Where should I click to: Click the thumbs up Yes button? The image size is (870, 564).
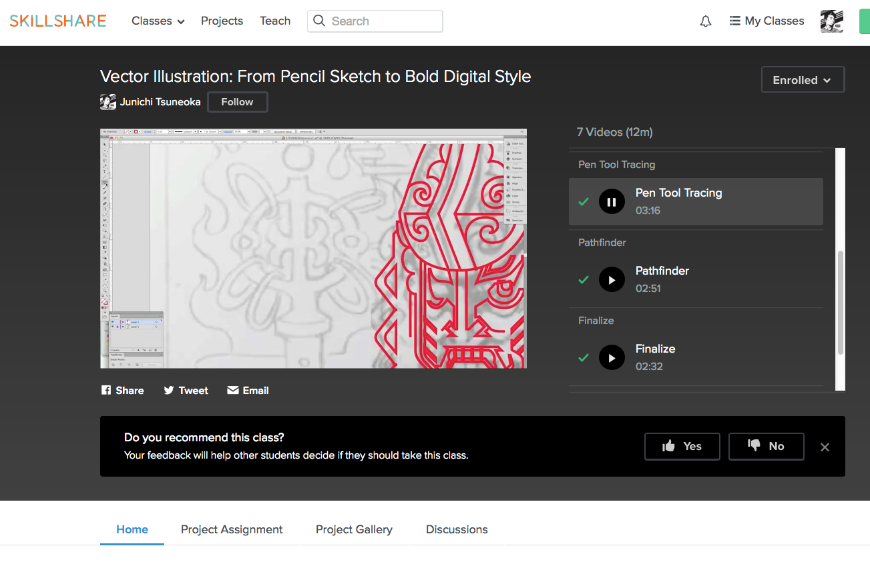coord(682,447)
